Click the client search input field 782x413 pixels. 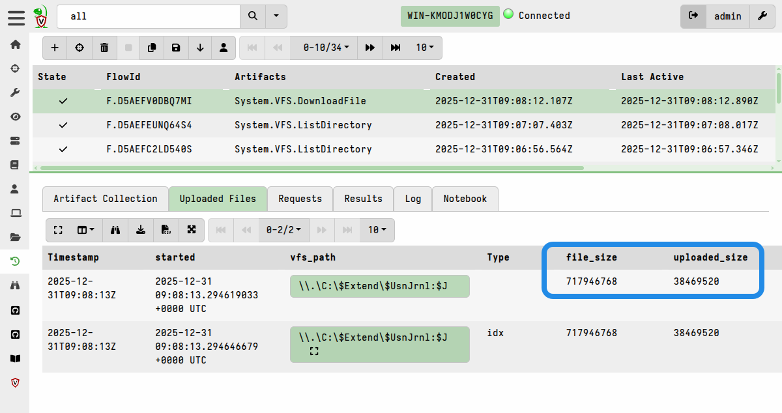[149, 16]
